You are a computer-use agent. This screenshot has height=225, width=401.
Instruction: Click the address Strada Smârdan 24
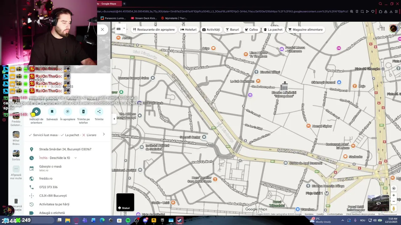click(x=65, y=149)
